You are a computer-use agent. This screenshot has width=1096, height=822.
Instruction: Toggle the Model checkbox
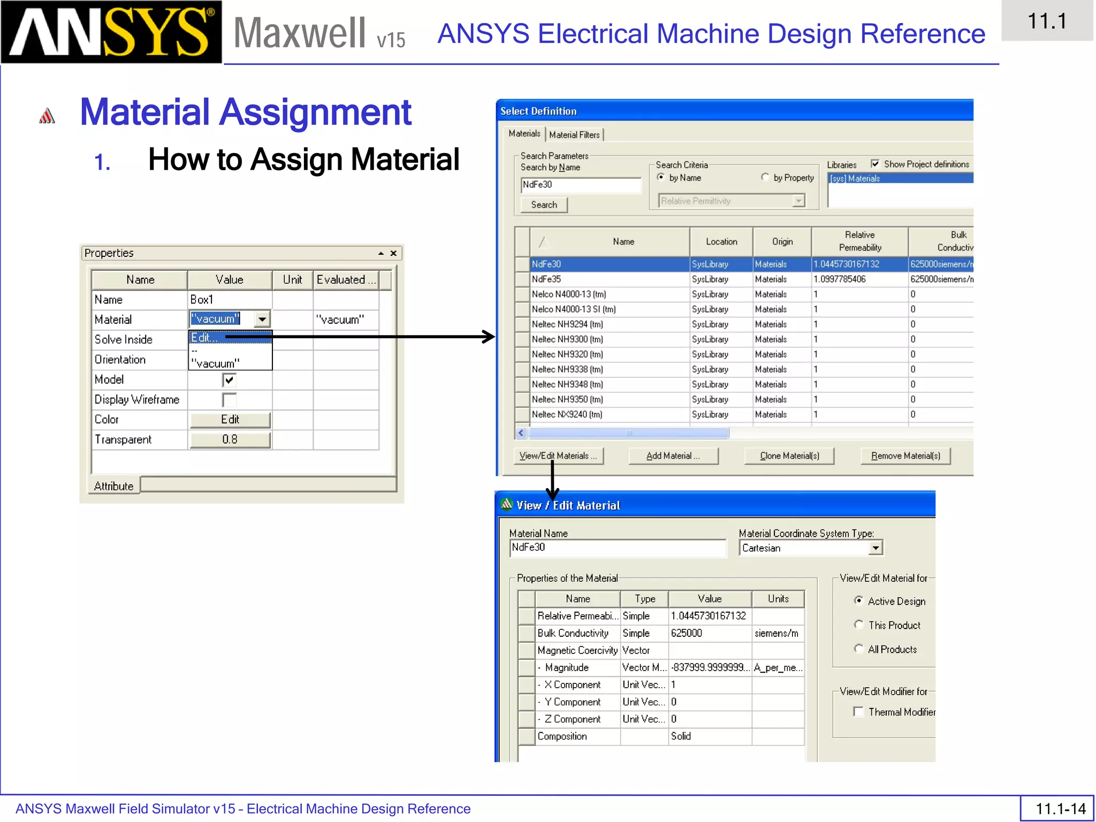[x=229, y=380]
